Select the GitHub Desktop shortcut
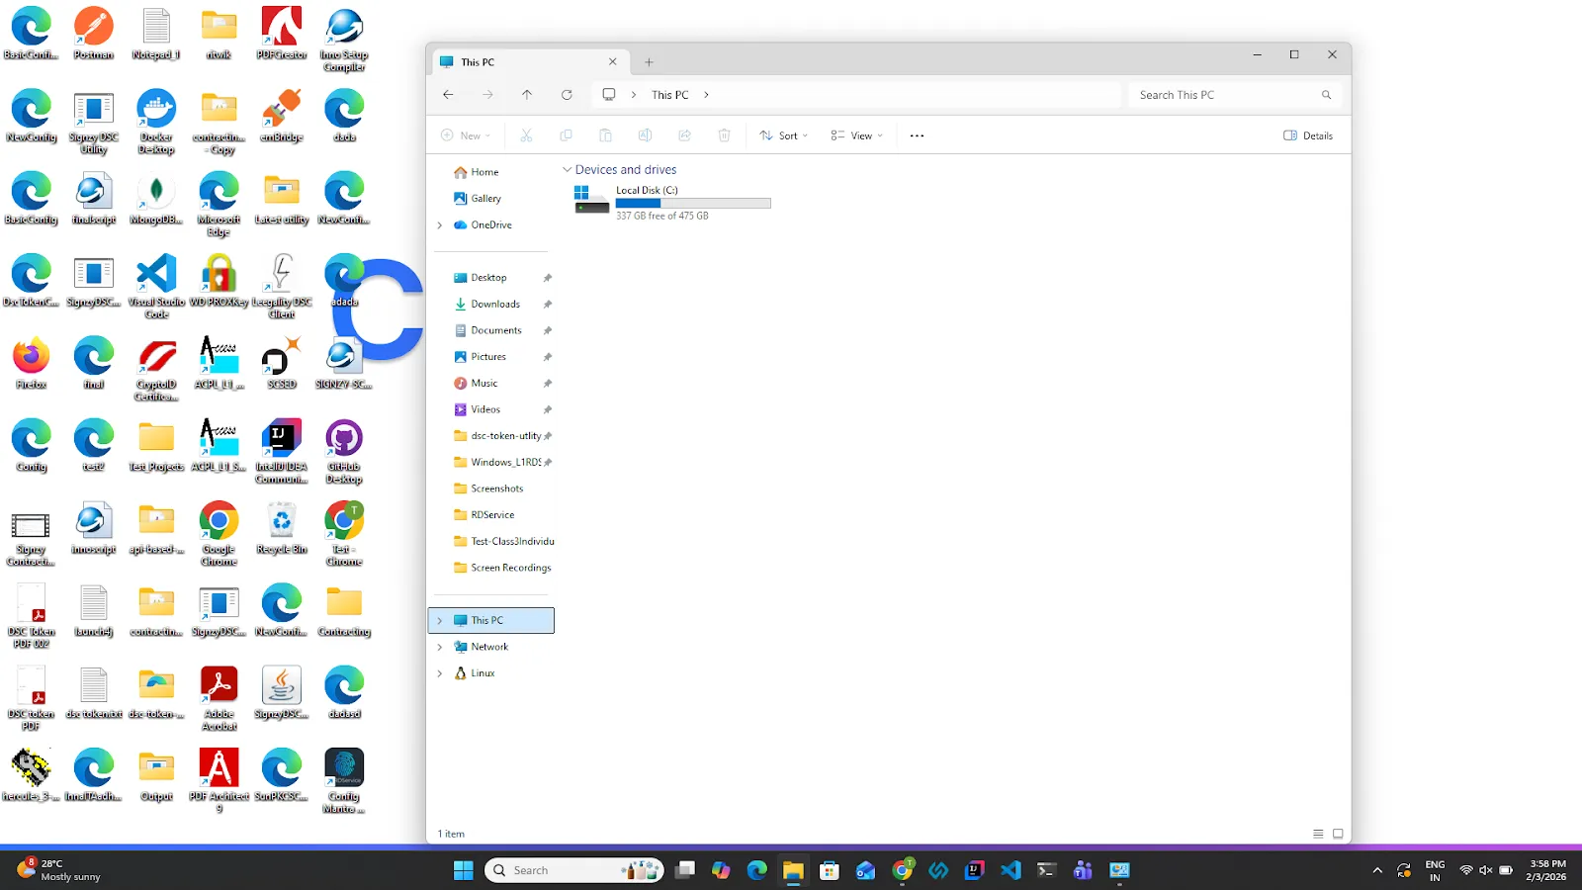 point(344,452)
